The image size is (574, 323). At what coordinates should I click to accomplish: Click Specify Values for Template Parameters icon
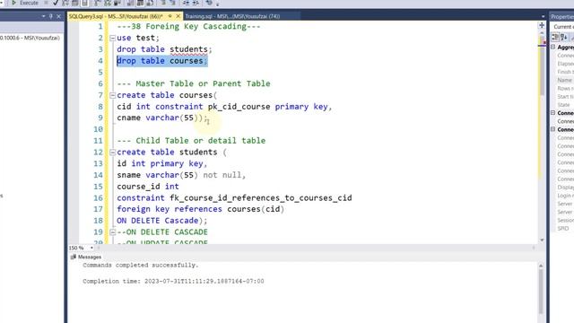tap(209, 3)
